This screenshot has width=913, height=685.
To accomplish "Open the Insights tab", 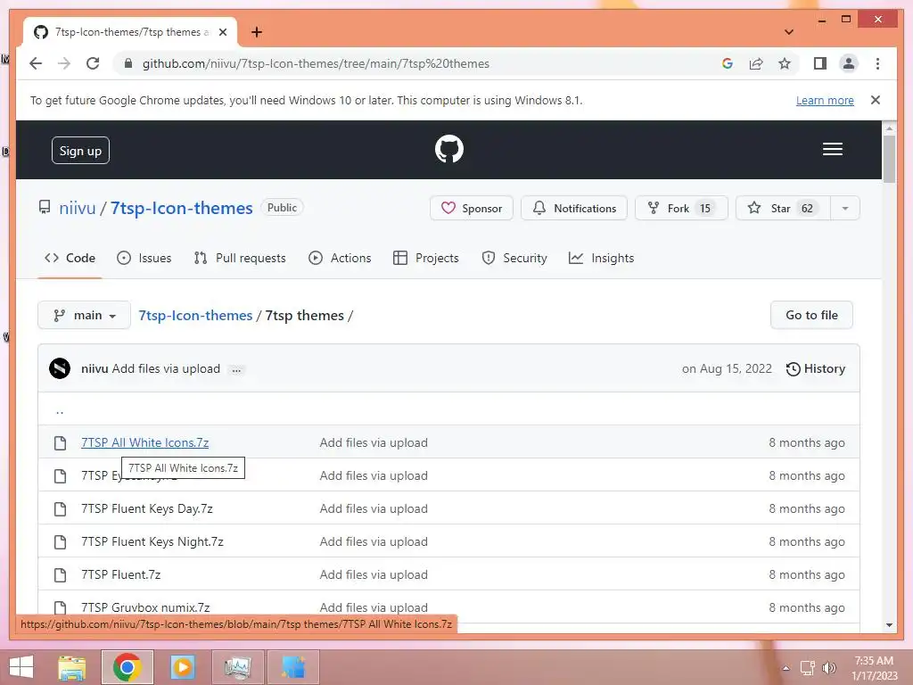I will tap(602, 258).
